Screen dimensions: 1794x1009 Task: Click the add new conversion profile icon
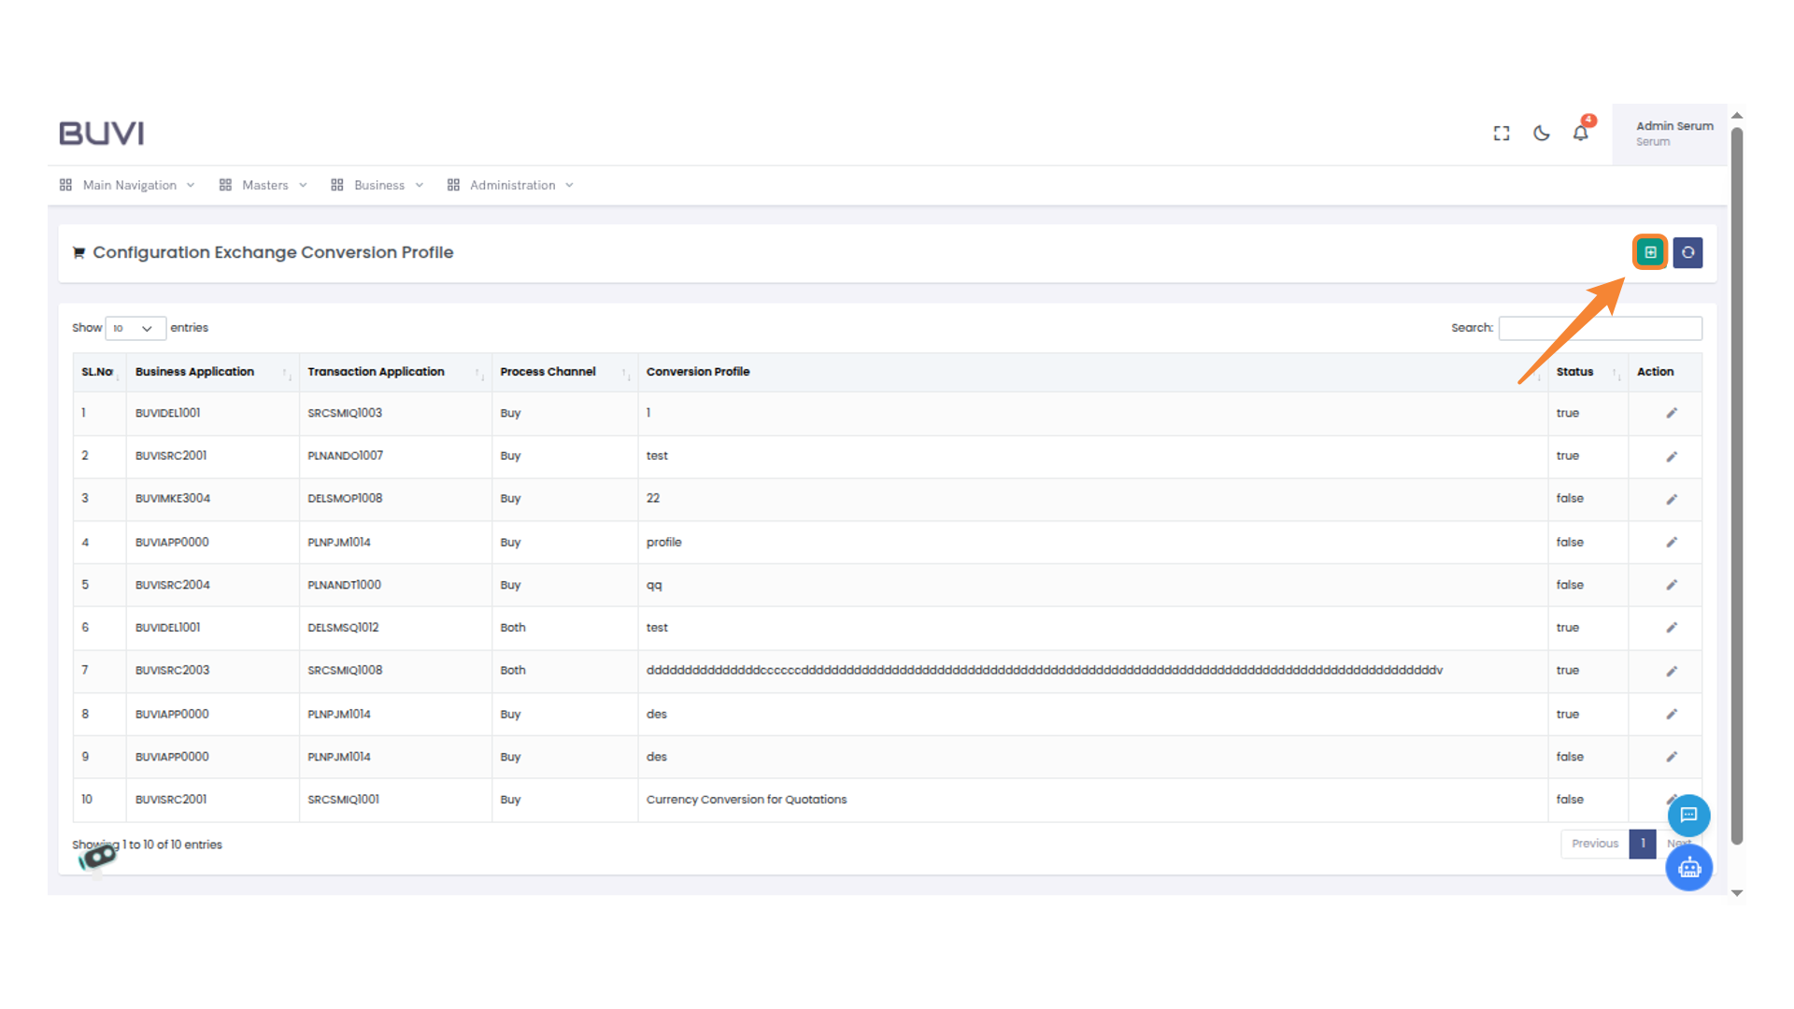[1650, 252]
